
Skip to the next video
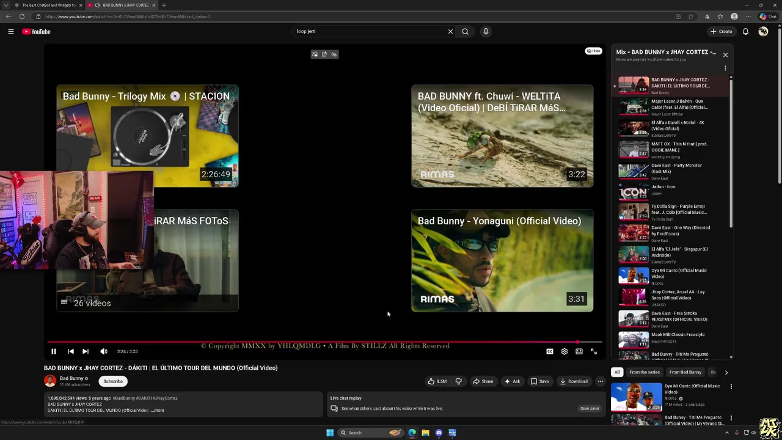click(86, 351)
